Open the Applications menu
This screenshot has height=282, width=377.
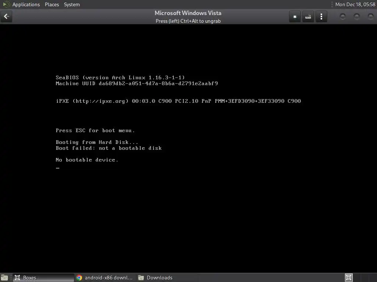click(26, 4)
